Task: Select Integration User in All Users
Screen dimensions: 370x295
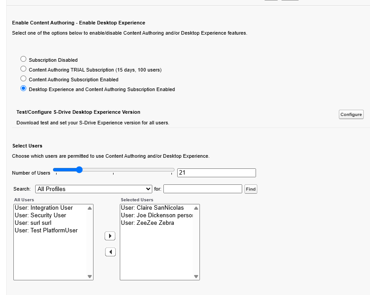Action: (44, 208)
